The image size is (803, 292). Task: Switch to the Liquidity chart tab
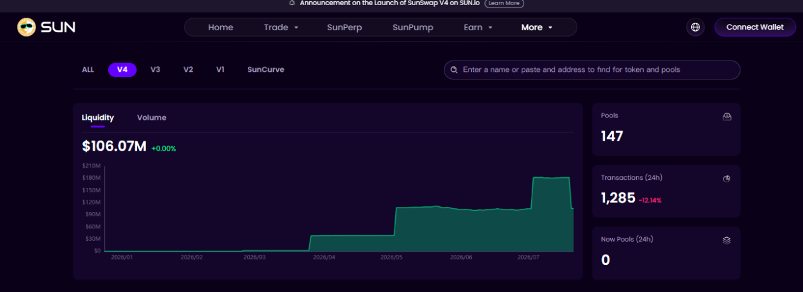[x=98, y=118]
